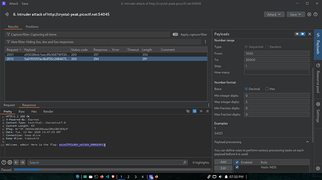Select Decimal base radio button

(246, 89)
